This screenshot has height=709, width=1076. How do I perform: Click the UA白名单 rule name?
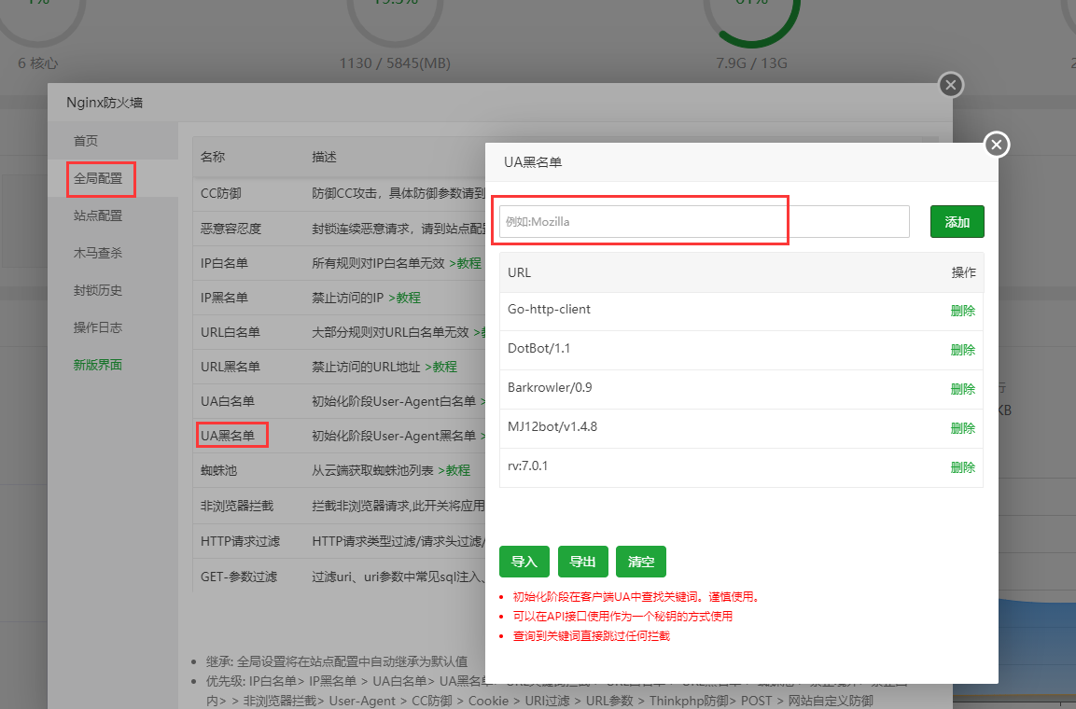(x=228, y=401)
